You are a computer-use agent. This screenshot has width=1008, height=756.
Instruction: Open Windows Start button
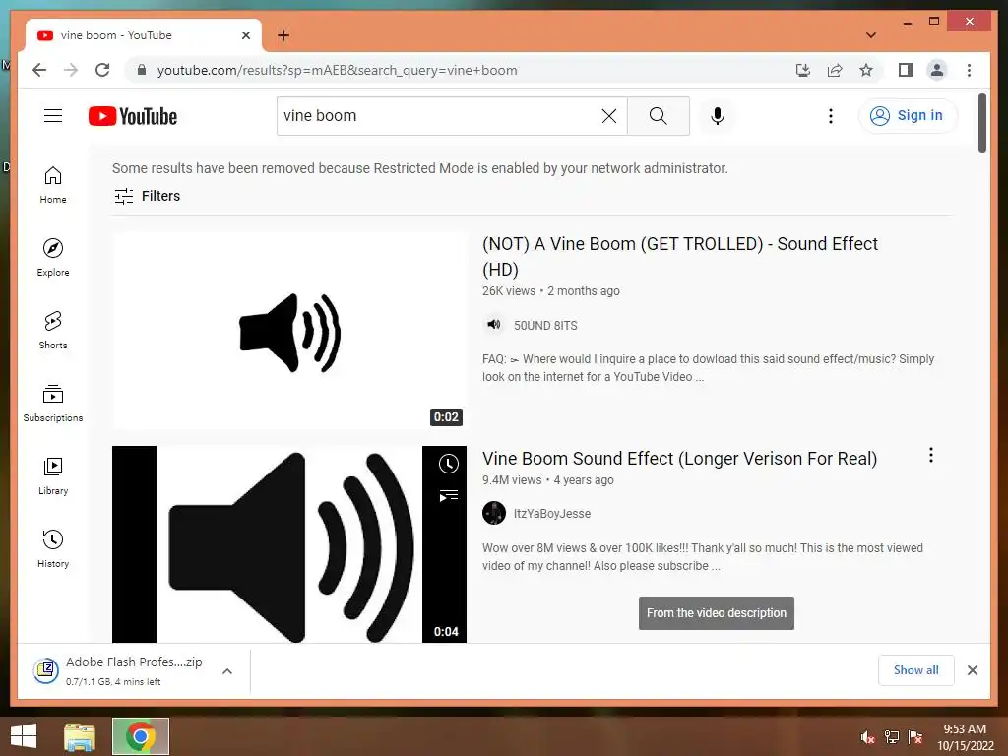pos(24,736)
